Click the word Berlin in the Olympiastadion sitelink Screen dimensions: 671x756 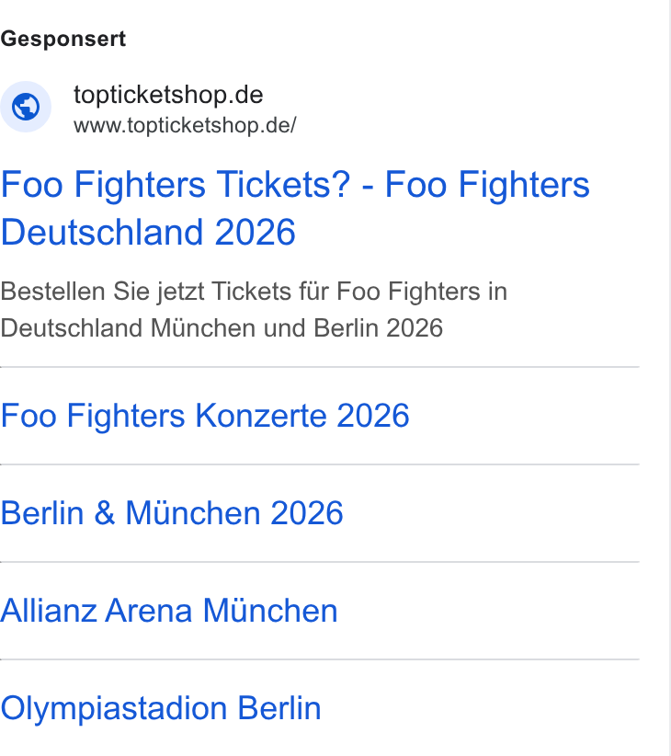(x=279, y=708)
